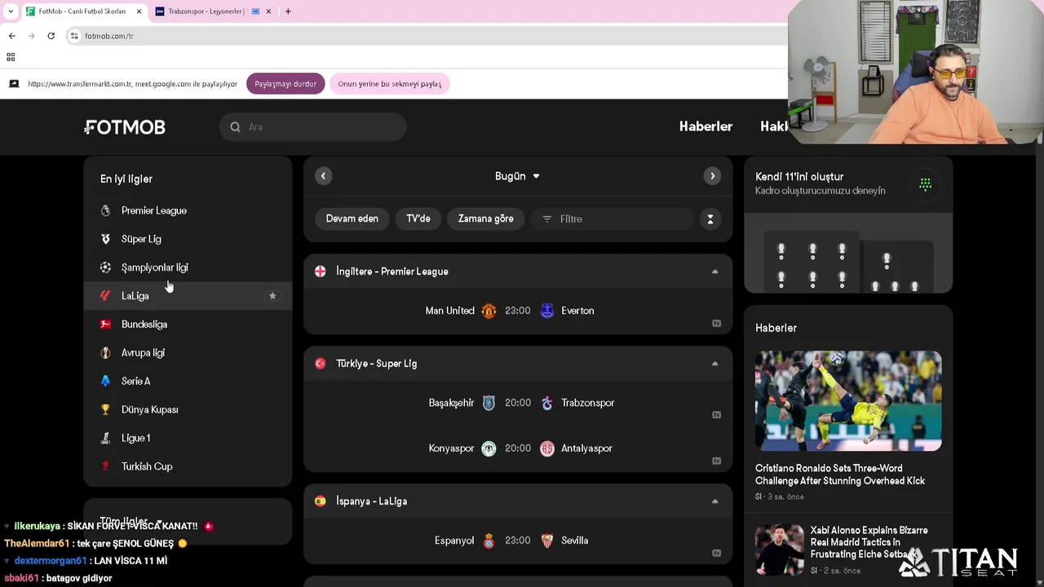Viewport: 1044px width, 587px height.
Task: Open the browser tab list dropdown
Action: pyautogui.click(x=11, y=11)
